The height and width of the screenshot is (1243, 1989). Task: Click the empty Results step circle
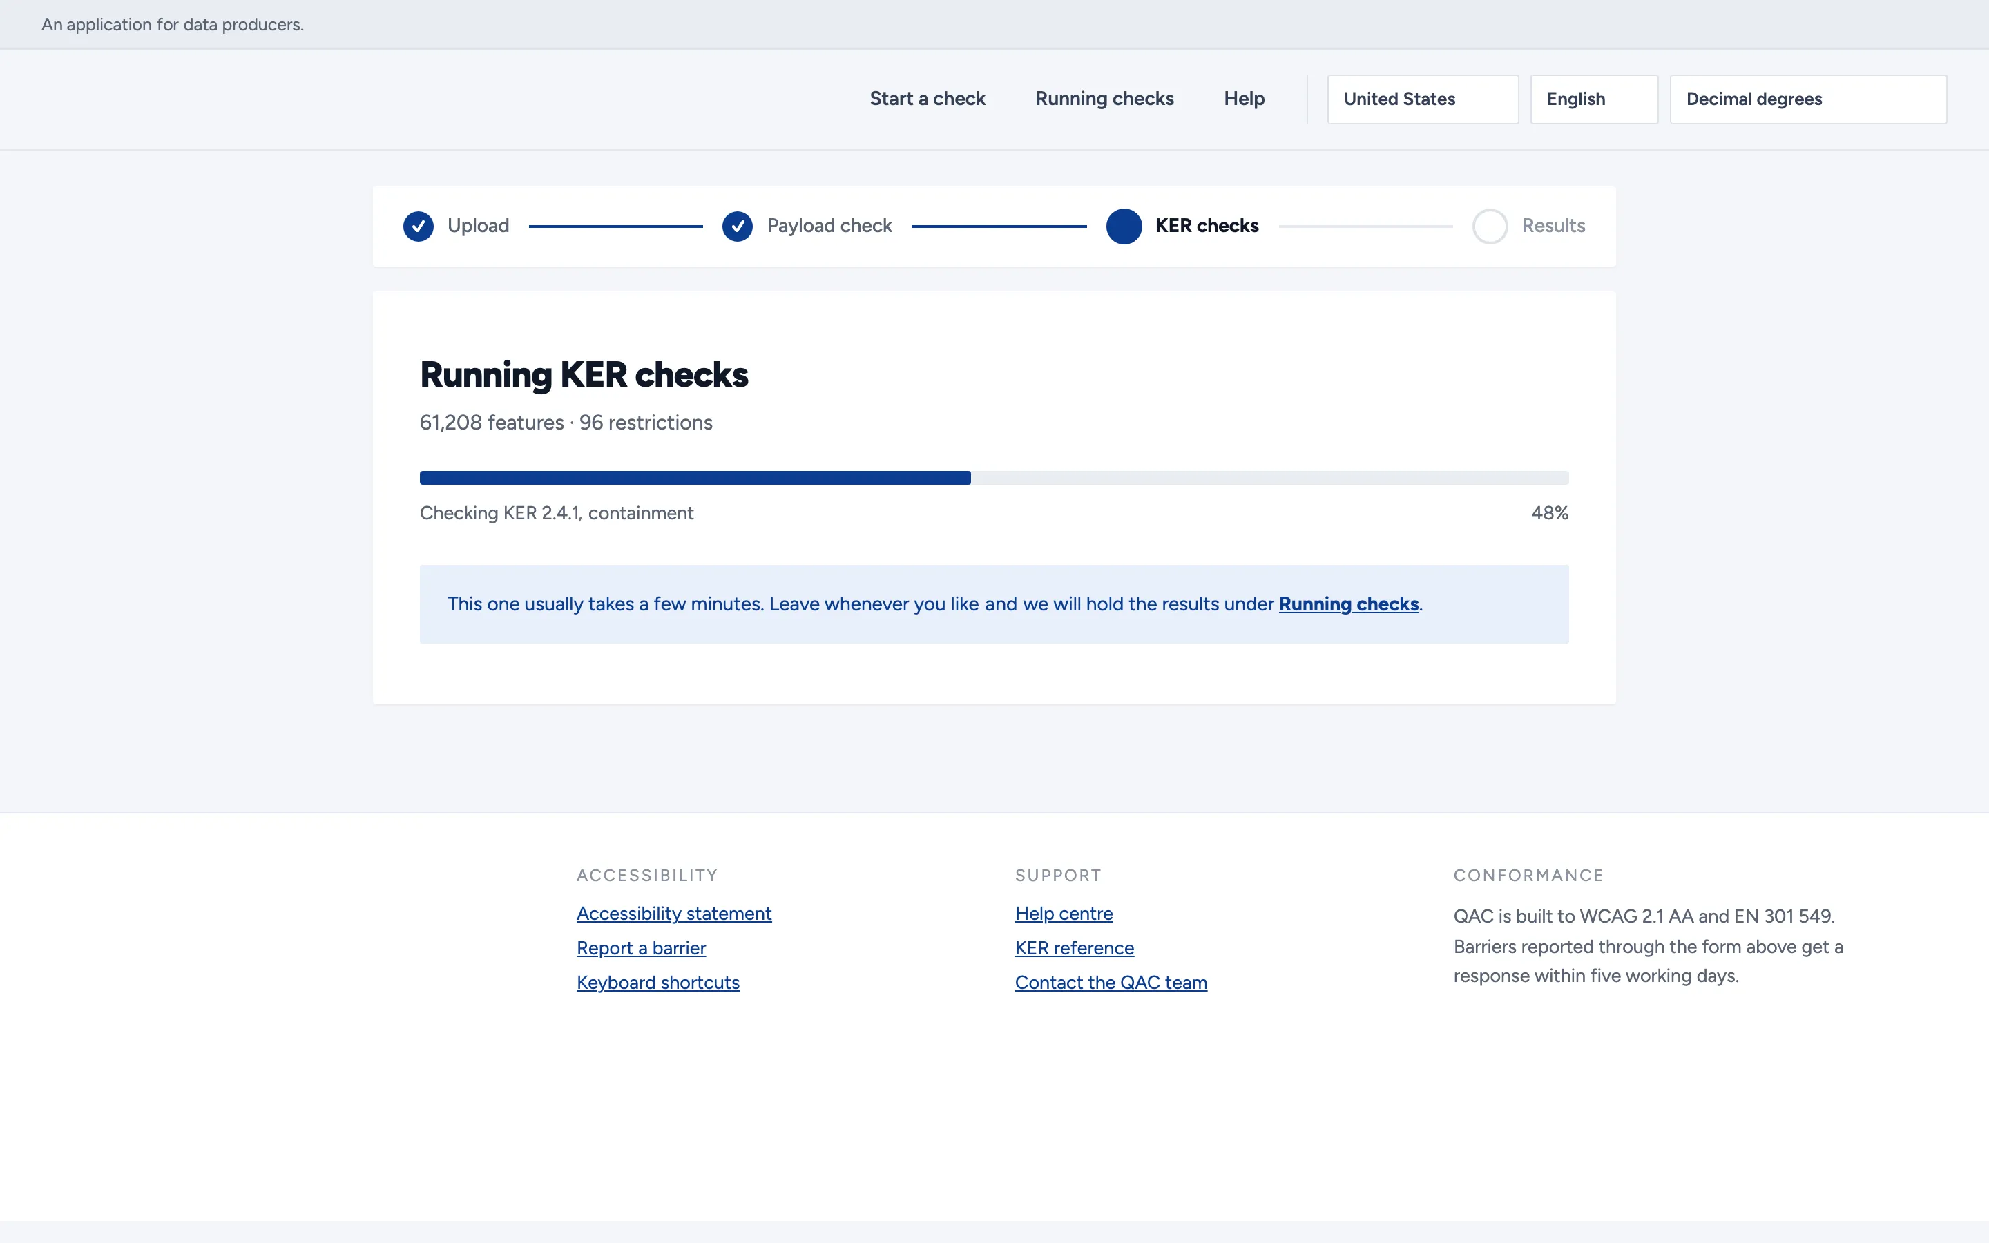pyautogui.click(x=1489, y=226)
